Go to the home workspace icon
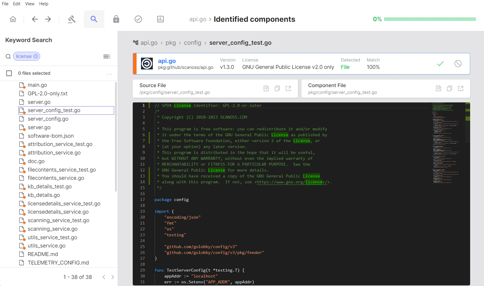484x286 pixels. pyautogui.click(x=13, y=19)
